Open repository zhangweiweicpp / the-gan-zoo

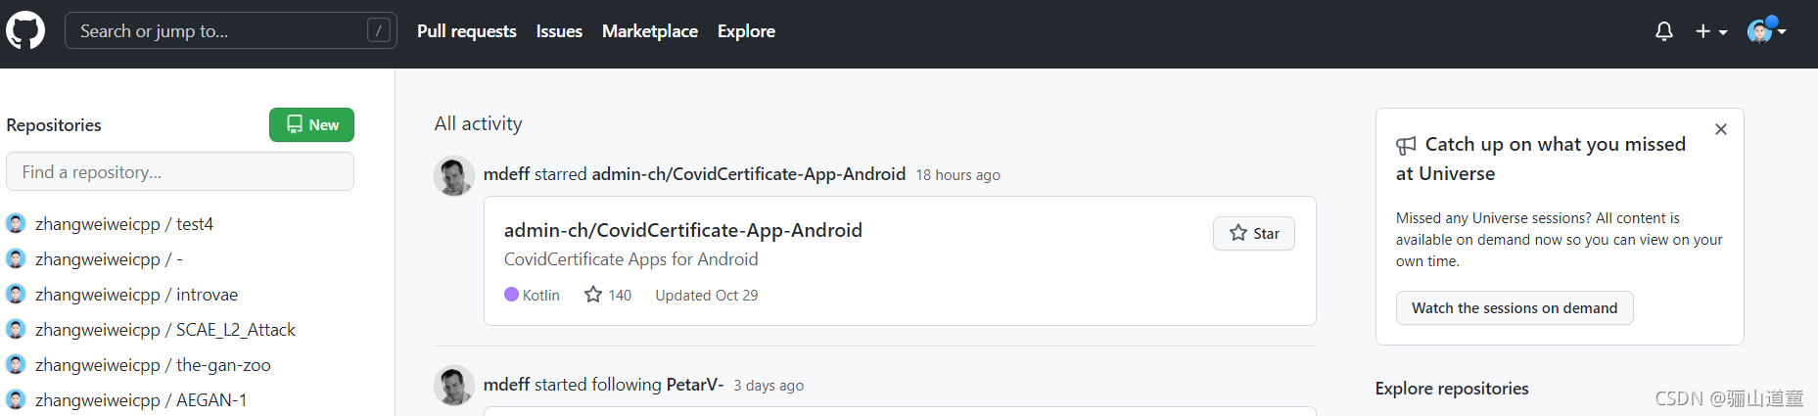(x=153, y=365)
